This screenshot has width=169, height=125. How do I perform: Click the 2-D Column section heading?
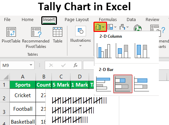coord(111,36)
